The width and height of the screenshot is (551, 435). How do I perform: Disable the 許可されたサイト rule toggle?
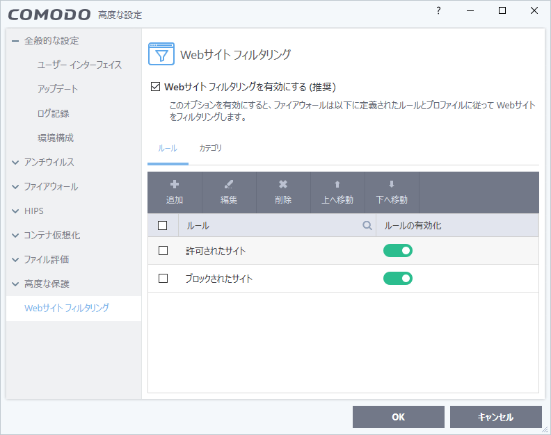398,251
